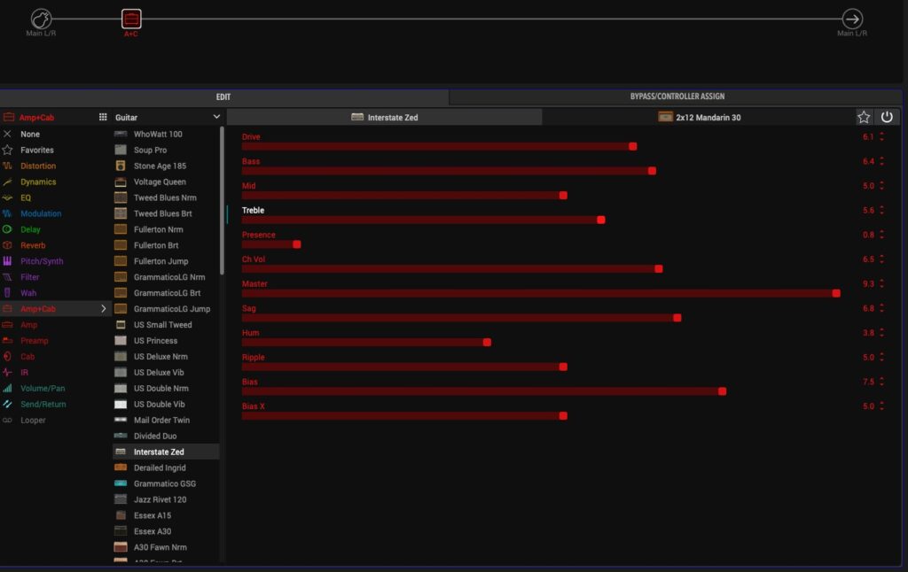Screen dimensions: 908x572
Task: Adjust Drive value stepper arrows
Action: click(x=881, y=137)
